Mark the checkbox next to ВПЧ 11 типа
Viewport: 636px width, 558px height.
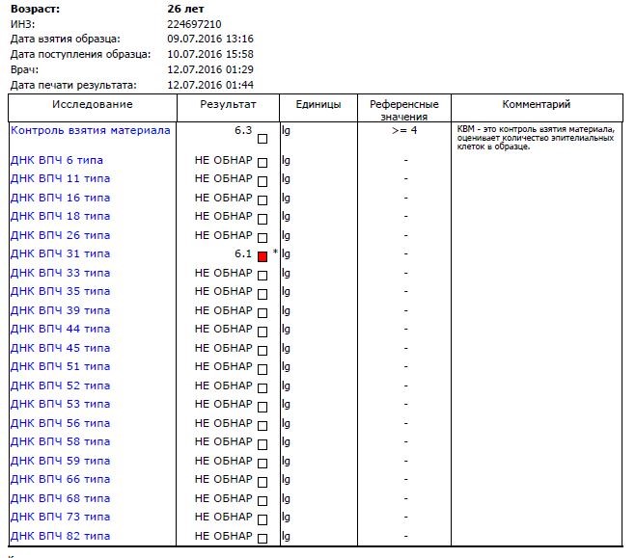263,181
